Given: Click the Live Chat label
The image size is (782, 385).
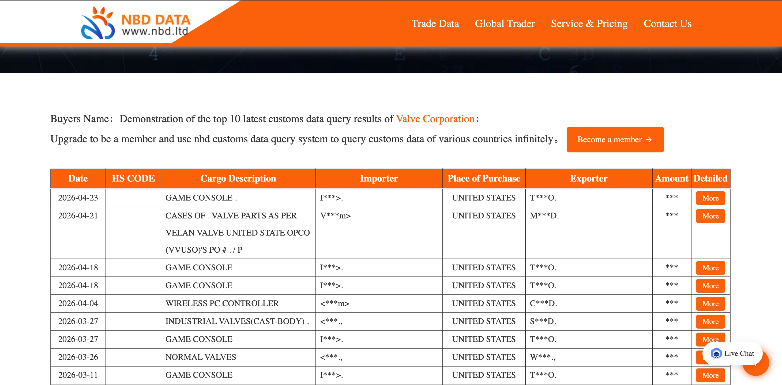Looking at the screenshot, I should (x=739, y=353).
